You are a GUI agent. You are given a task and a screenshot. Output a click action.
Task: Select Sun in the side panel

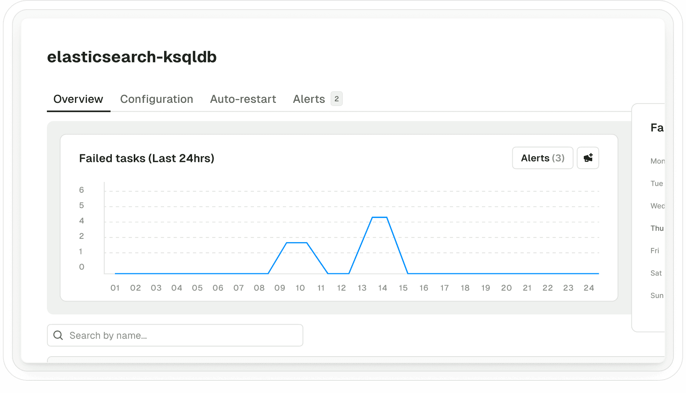[x=656, y=296]
